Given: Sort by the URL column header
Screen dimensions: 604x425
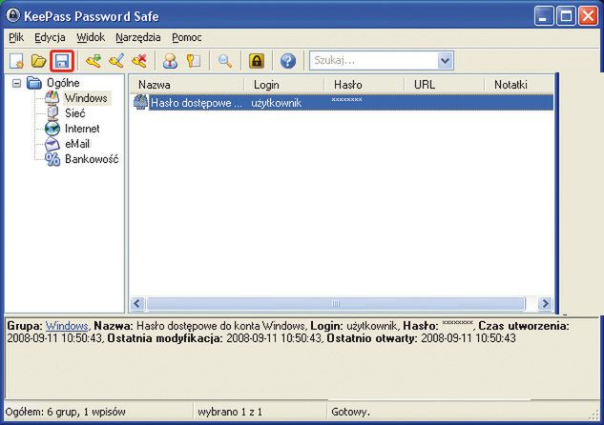Looking at the screenshot, I should 445,85.
